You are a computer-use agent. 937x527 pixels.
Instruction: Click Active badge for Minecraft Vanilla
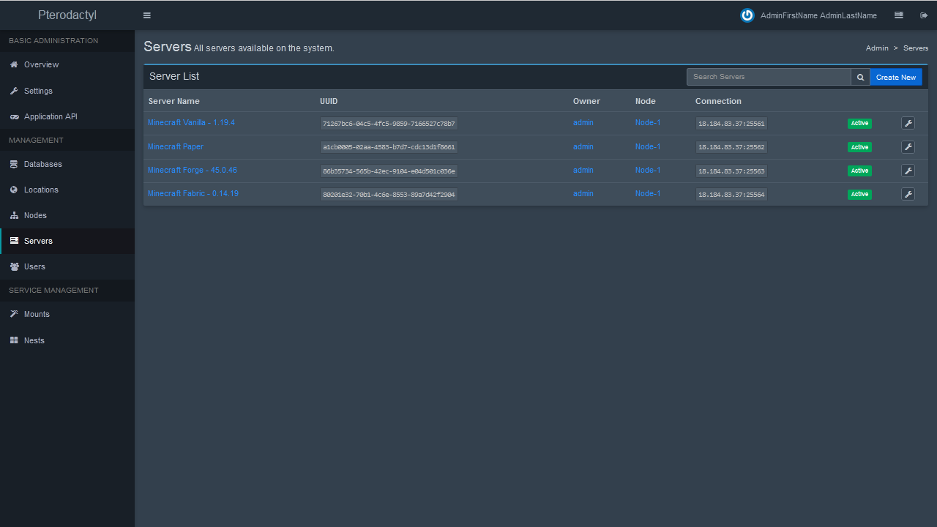click(859, 124)
